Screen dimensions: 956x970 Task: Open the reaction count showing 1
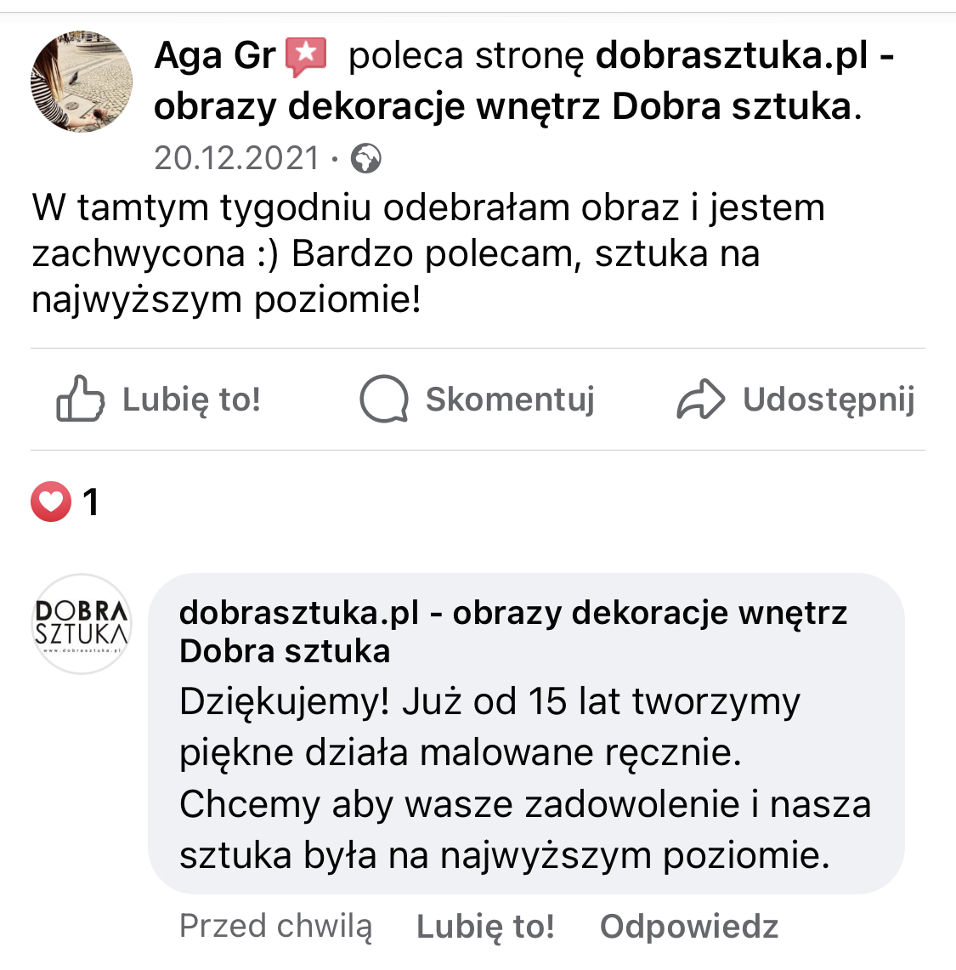coord(91,502)
